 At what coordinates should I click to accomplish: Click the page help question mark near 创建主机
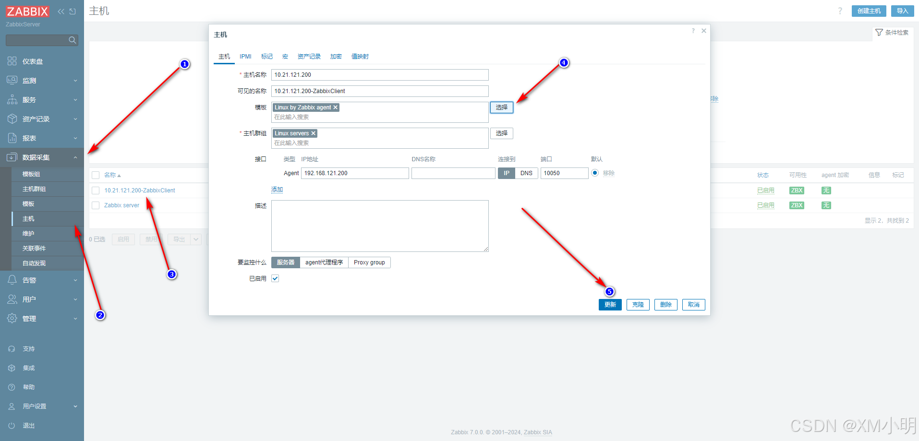(x=840, y=11)
